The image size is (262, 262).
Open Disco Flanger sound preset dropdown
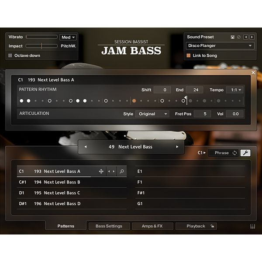click(220, 46)
